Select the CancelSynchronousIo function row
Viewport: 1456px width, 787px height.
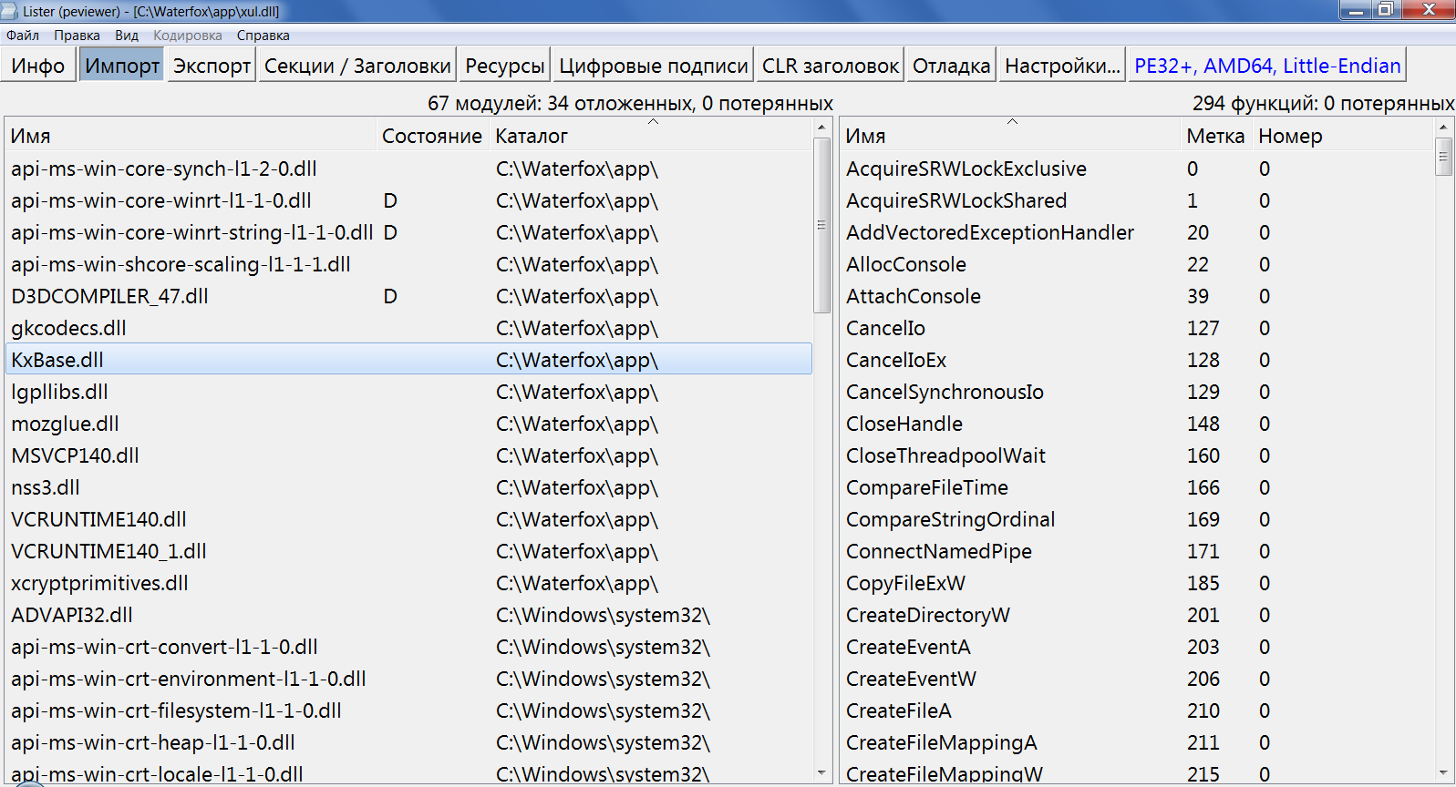(x=1137, y=392)
